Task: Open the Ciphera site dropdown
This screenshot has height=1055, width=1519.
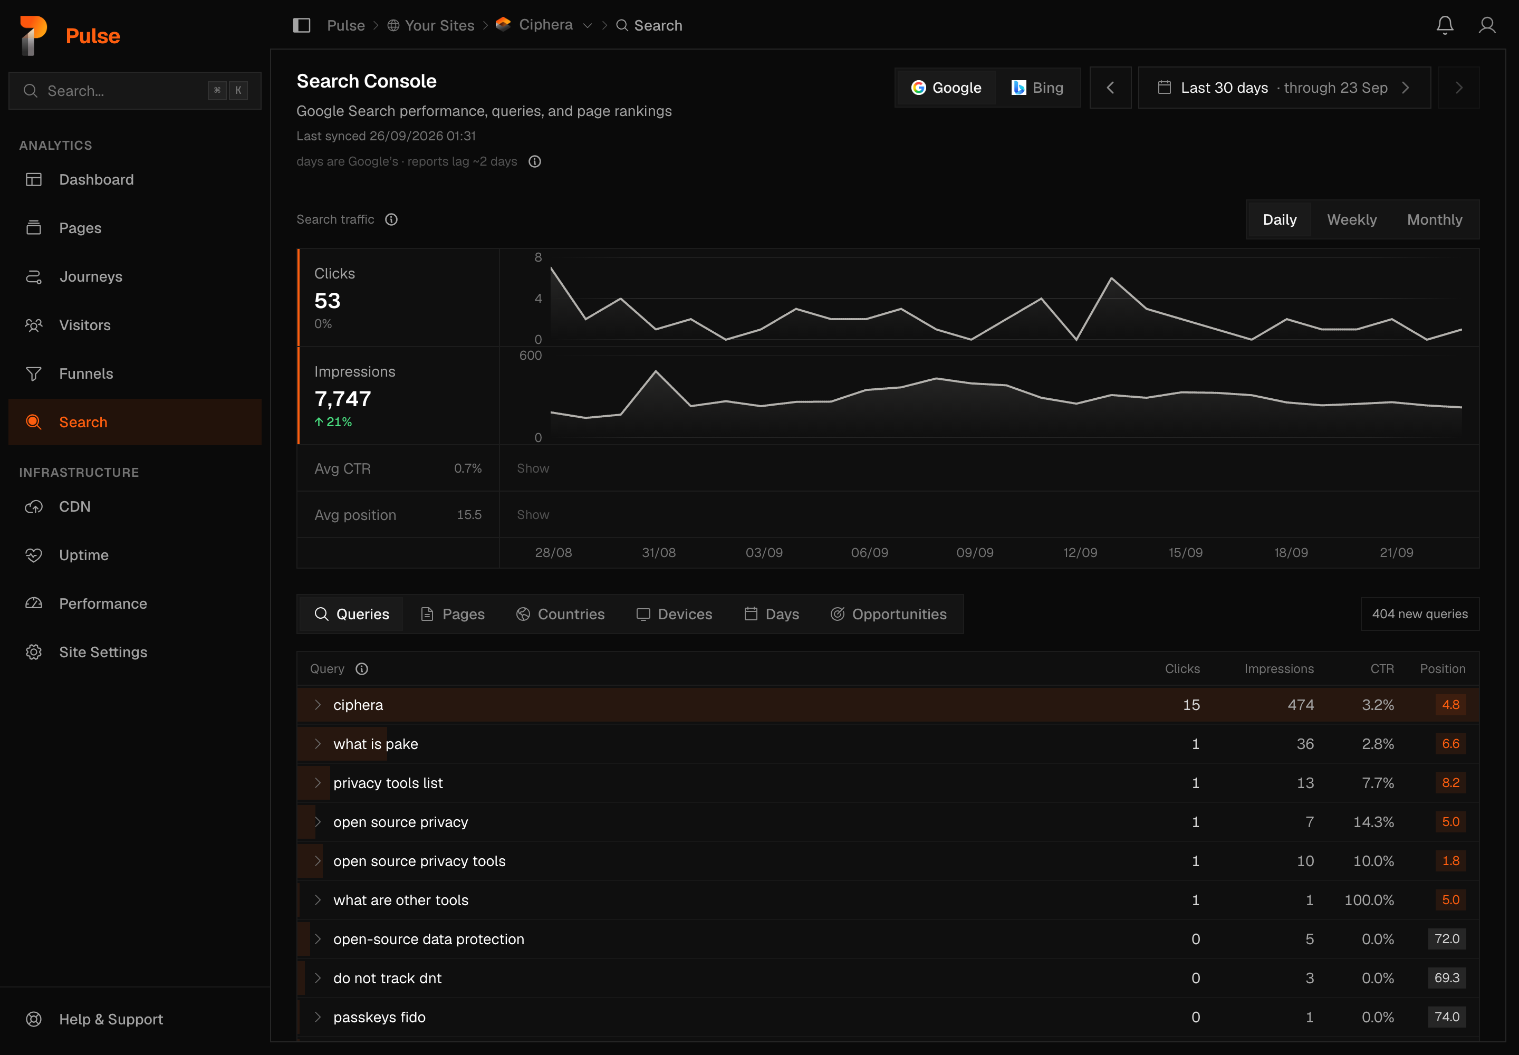Action: click(544, 25)
